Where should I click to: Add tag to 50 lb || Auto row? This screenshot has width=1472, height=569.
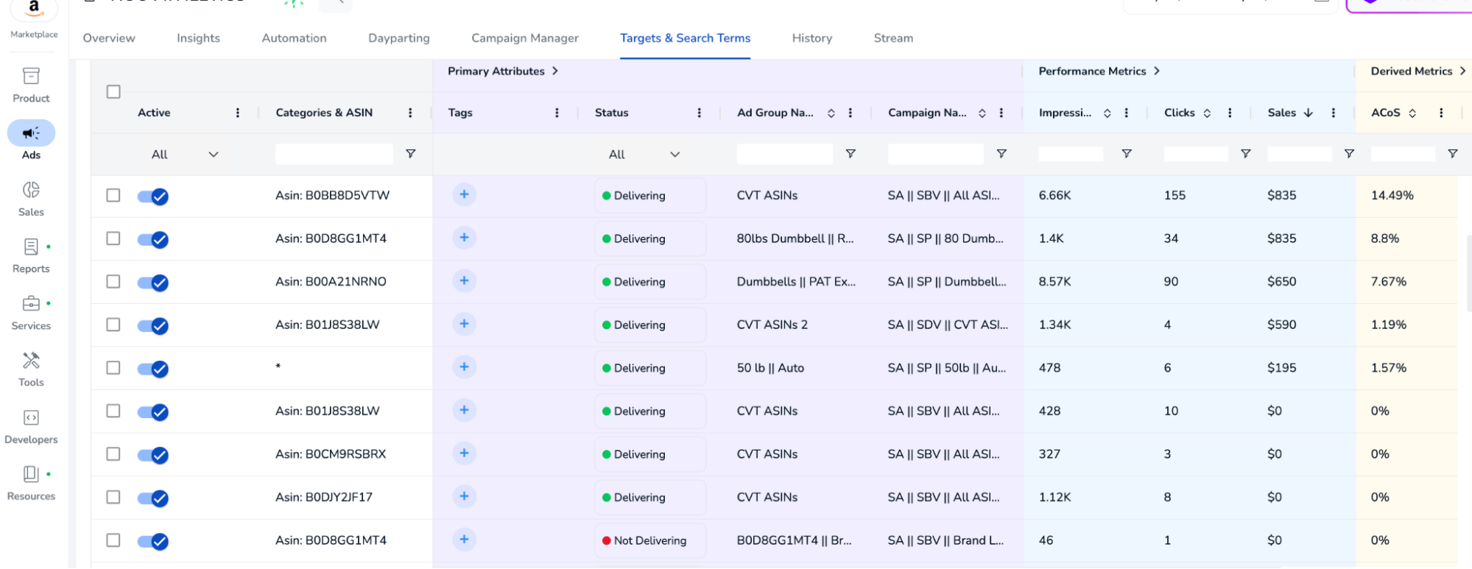pos(464,367)
